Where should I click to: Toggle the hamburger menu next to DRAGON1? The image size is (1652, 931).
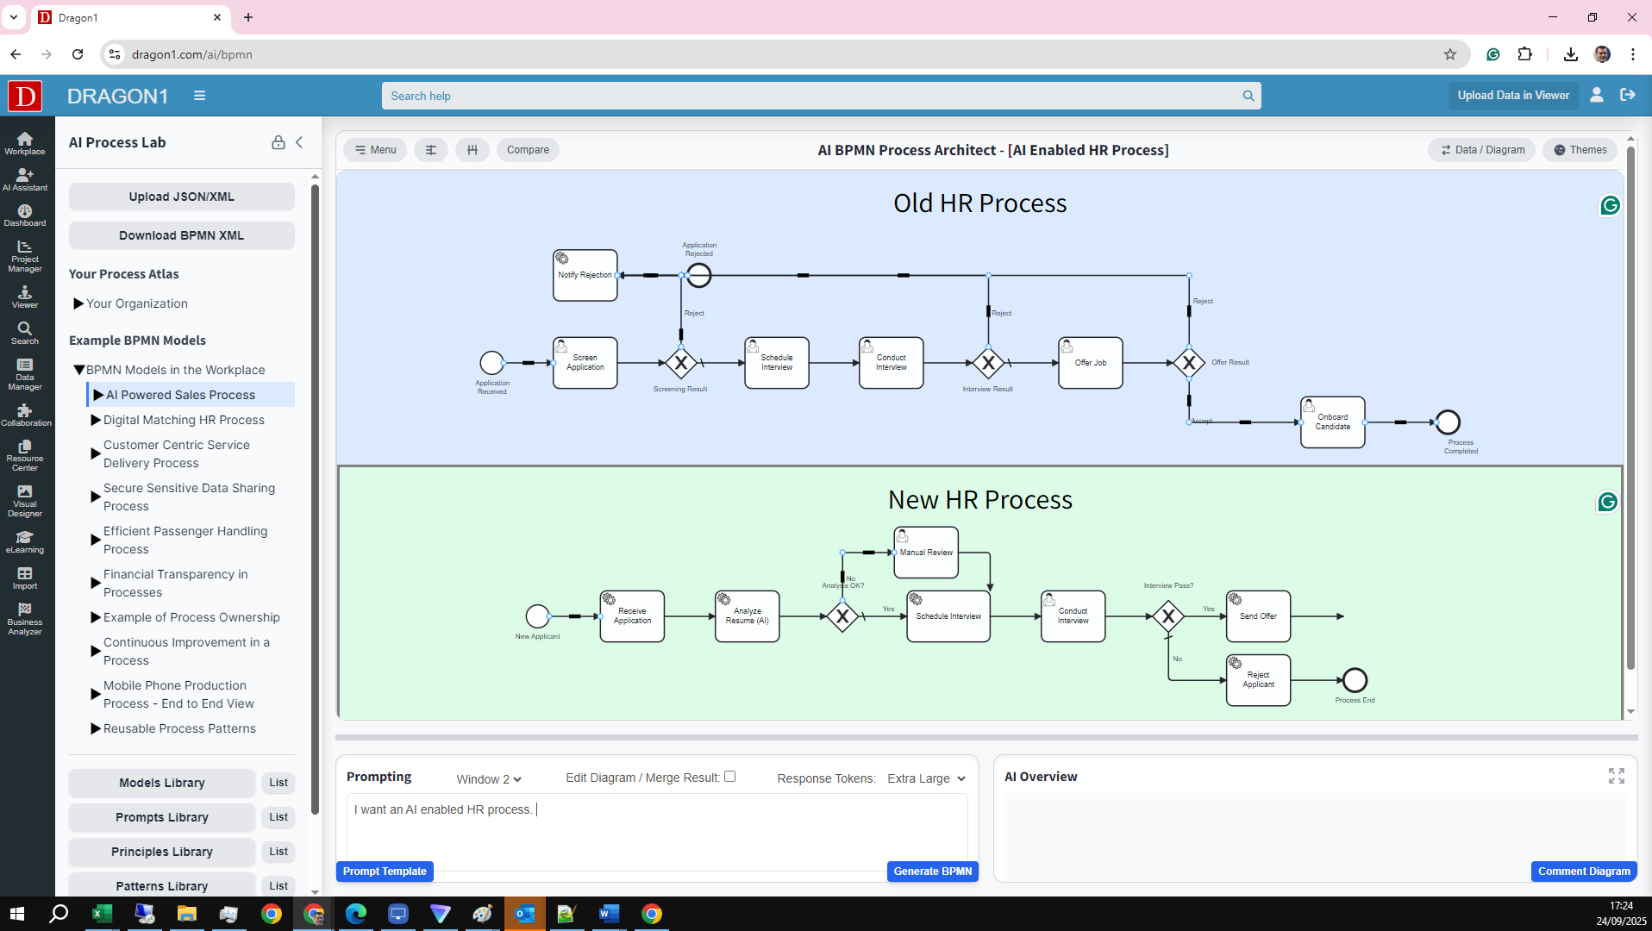[x=199, y=96]
